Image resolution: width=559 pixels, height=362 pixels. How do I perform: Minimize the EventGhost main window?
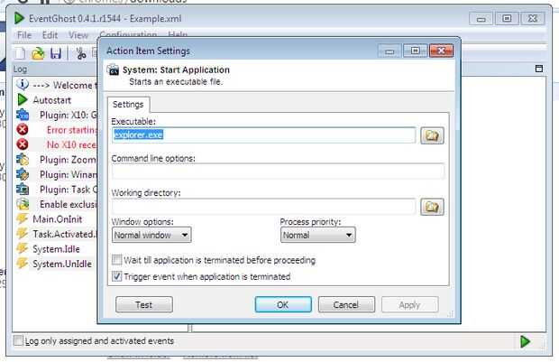[x=481, y=19]
